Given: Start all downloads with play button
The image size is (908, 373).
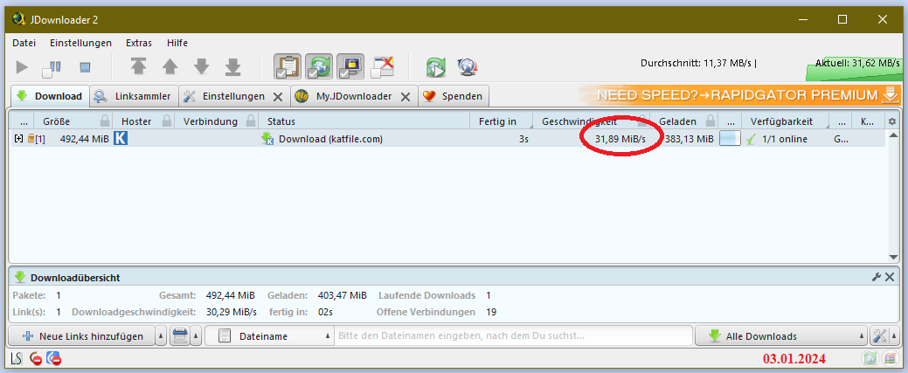Looking at the screenshot, I should 22,68.
